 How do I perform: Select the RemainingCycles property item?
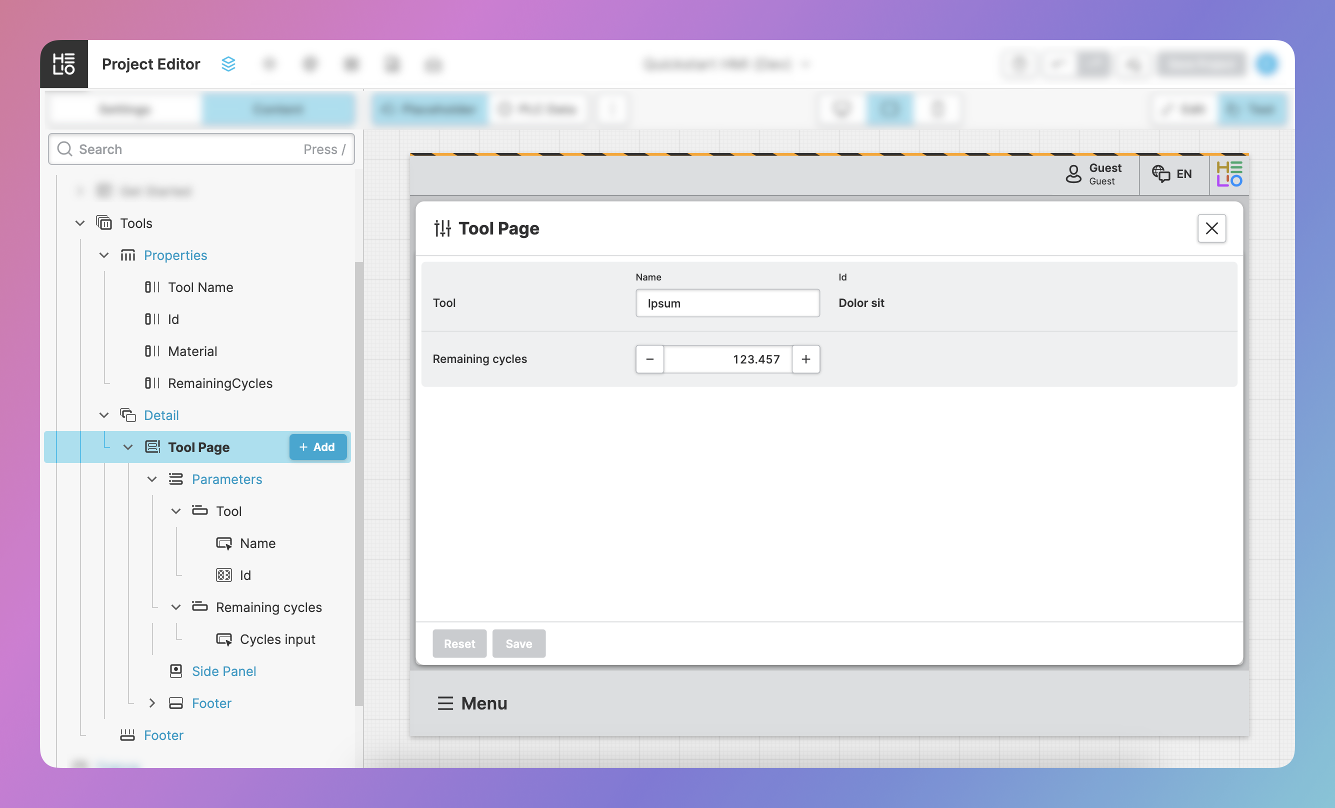219,383
